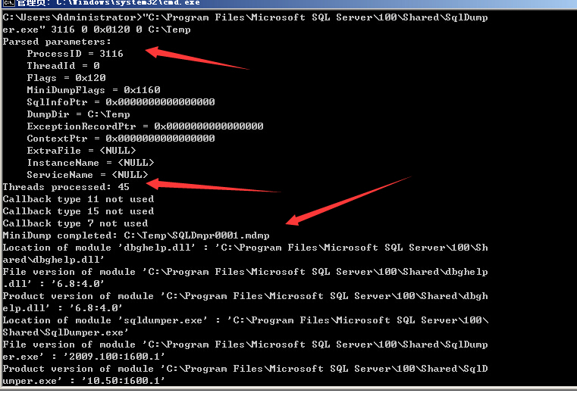Click the cmd.exe icon in title bar
Screen dimensions: 577x396
point(9,3)
